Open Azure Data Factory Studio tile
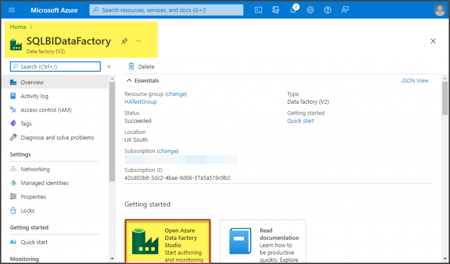Viewport: 450px width, 264px height. (167, 241)
